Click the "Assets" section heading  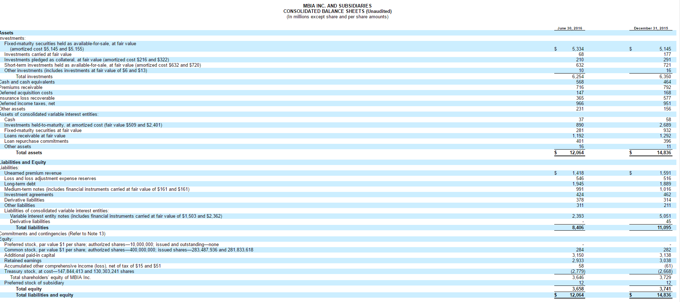[x=6, y=33]
